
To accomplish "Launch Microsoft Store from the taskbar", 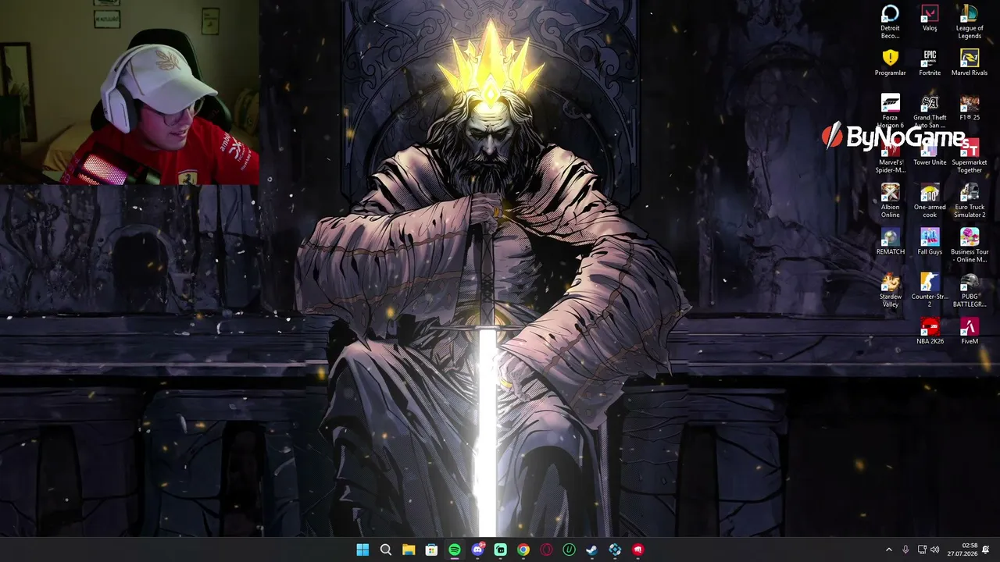I will (x=431, y=550).
